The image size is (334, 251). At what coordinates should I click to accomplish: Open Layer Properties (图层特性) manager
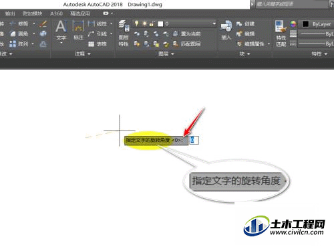pyautogui.click(x=124, y=33)
